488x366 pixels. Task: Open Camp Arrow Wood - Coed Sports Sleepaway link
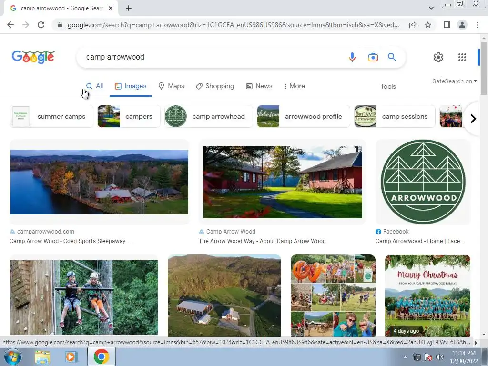(71, 241)
